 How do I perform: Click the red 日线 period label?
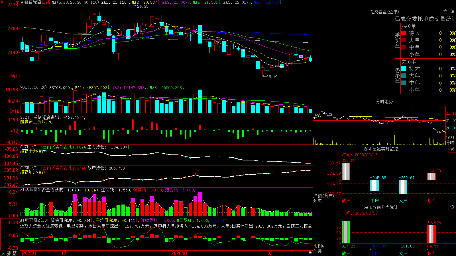(46, 2)
